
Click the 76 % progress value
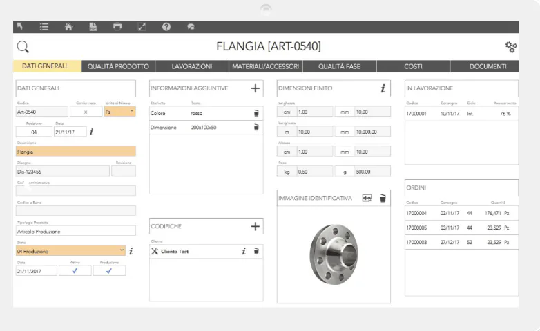tap(505, 114)
